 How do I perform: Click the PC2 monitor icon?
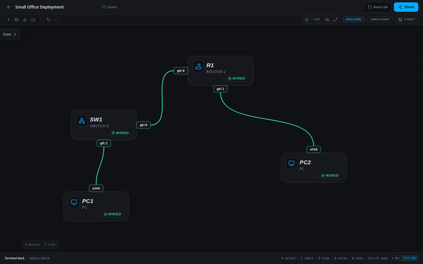click(291, 163)
